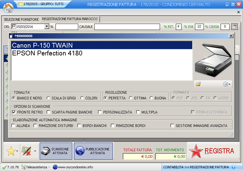
Task: Click the calculator icon beside % CASSA
Action: coord(234,27)
